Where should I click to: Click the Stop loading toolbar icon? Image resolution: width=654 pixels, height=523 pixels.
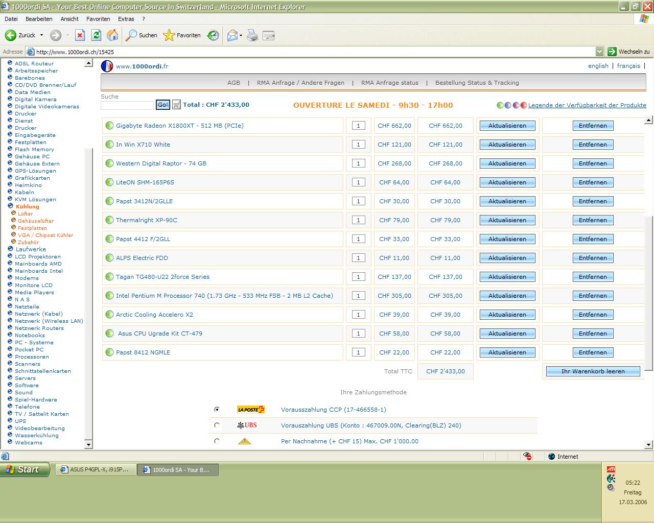80,35
